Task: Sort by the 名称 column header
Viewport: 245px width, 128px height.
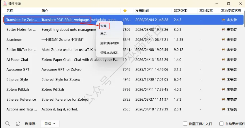Action: pos(10,11)
